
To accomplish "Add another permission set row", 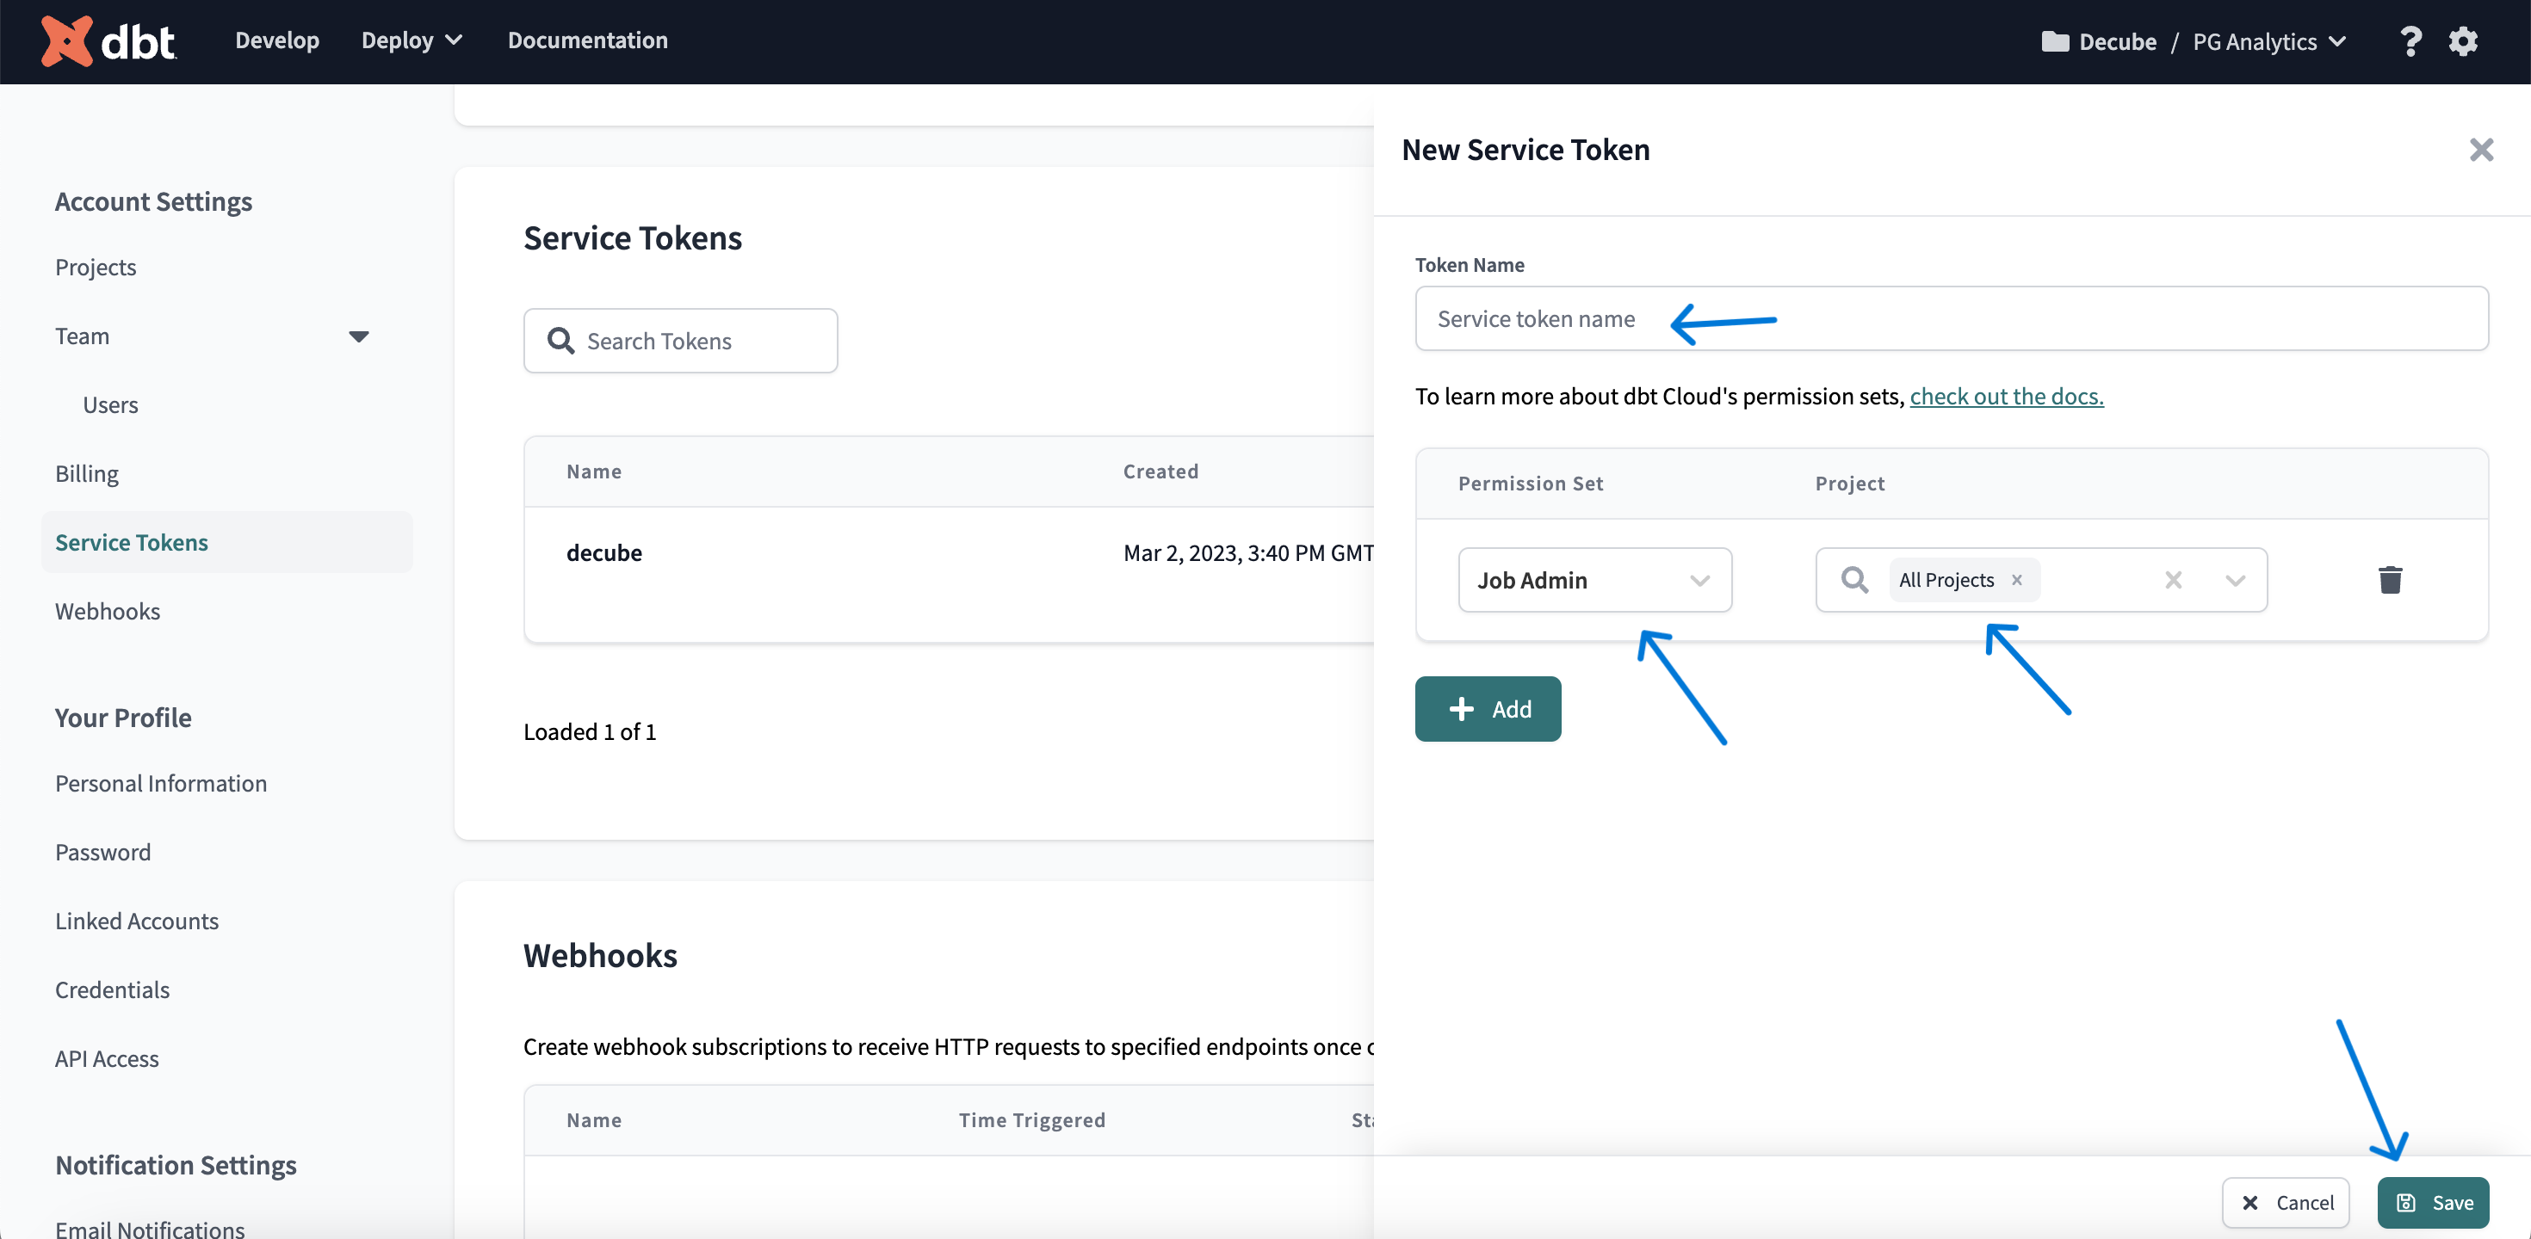I will point(1487,708).
